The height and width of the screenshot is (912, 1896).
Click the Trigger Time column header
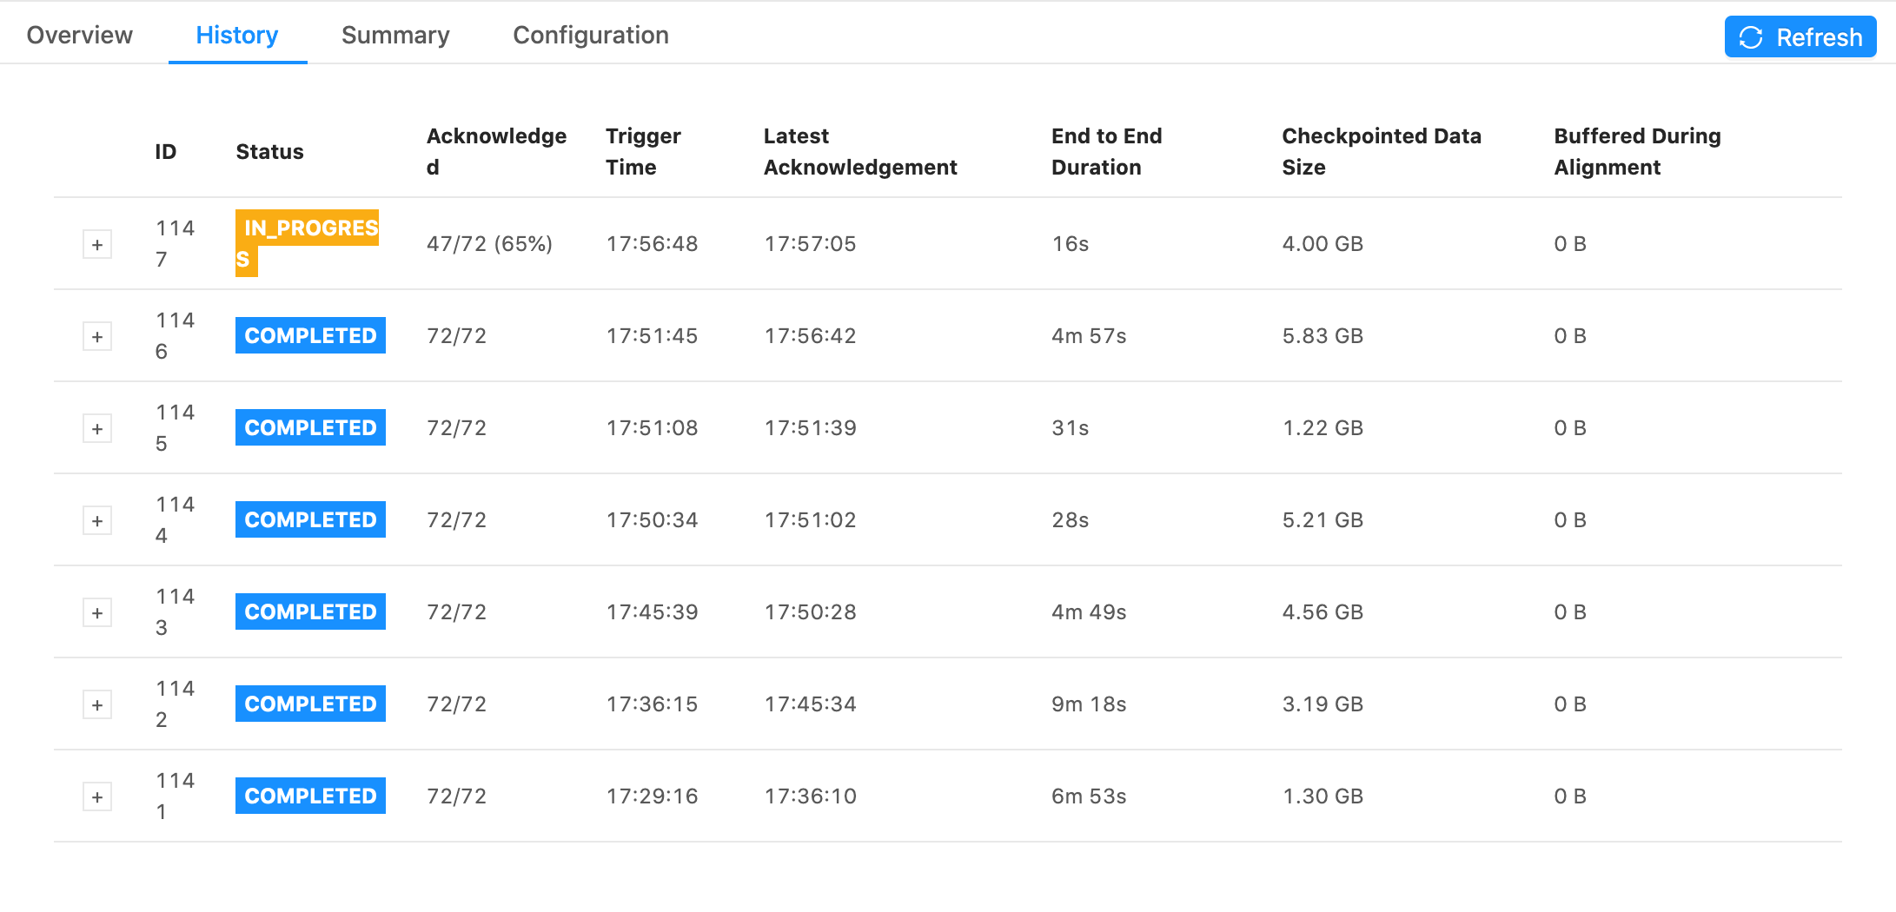coord(643,151)
